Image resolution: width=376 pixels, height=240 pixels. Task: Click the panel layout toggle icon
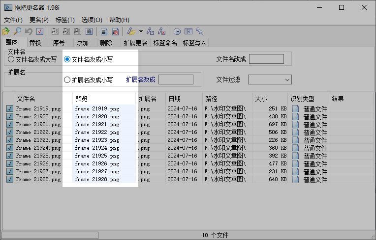(188, 31)
